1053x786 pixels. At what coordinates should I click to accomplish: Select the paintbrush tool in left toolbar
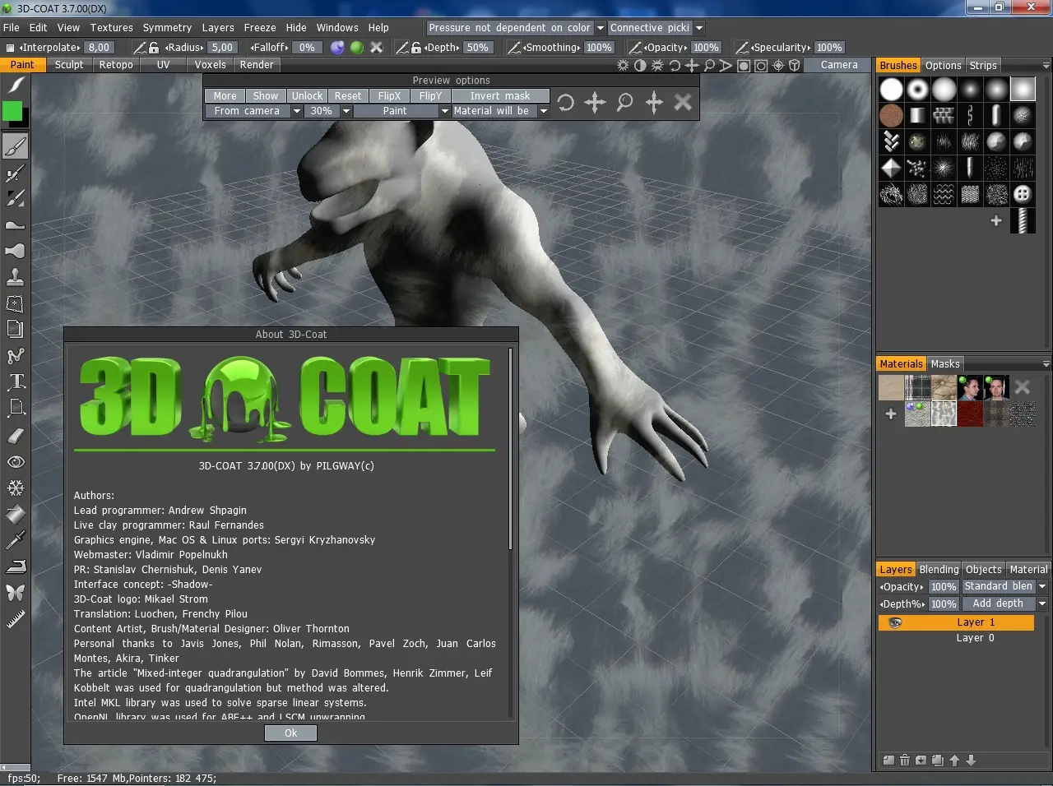pyautogui.click(x=16, y=146)
